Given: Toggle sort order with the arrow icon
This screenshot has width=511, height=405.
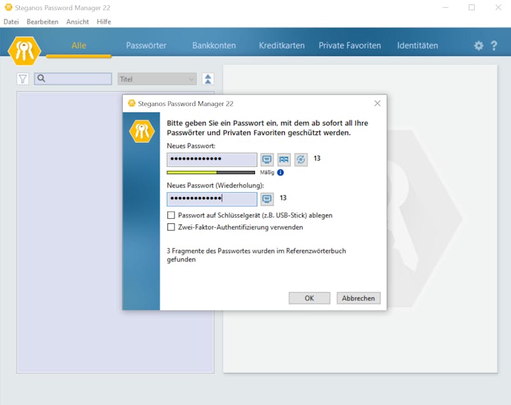Looking at the screenshot, I should [208, 79].
